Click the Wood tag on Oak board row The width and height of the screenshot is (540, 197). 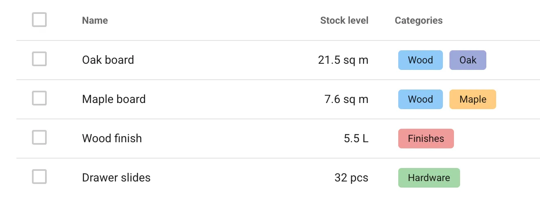(420, 60)
